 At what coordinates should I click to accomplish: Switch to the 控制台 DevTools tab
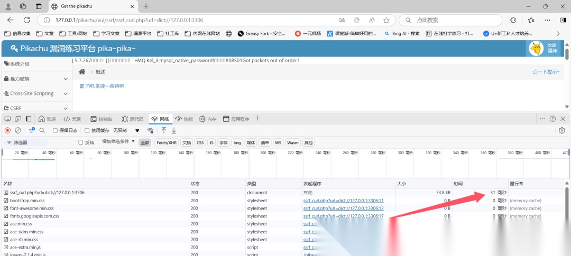click(x=101, y=119)
